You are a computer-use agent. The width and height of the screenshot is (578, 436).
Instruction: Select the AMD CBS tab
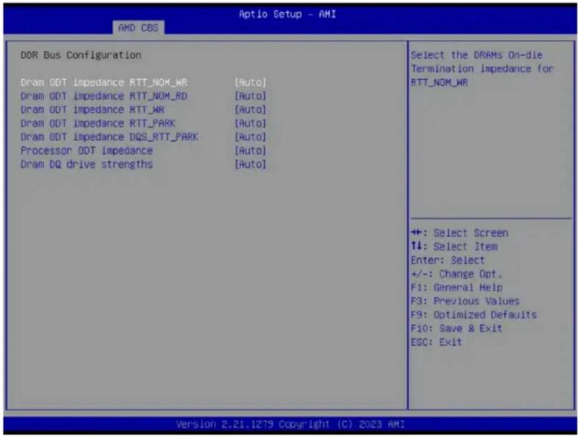point(138,28)
